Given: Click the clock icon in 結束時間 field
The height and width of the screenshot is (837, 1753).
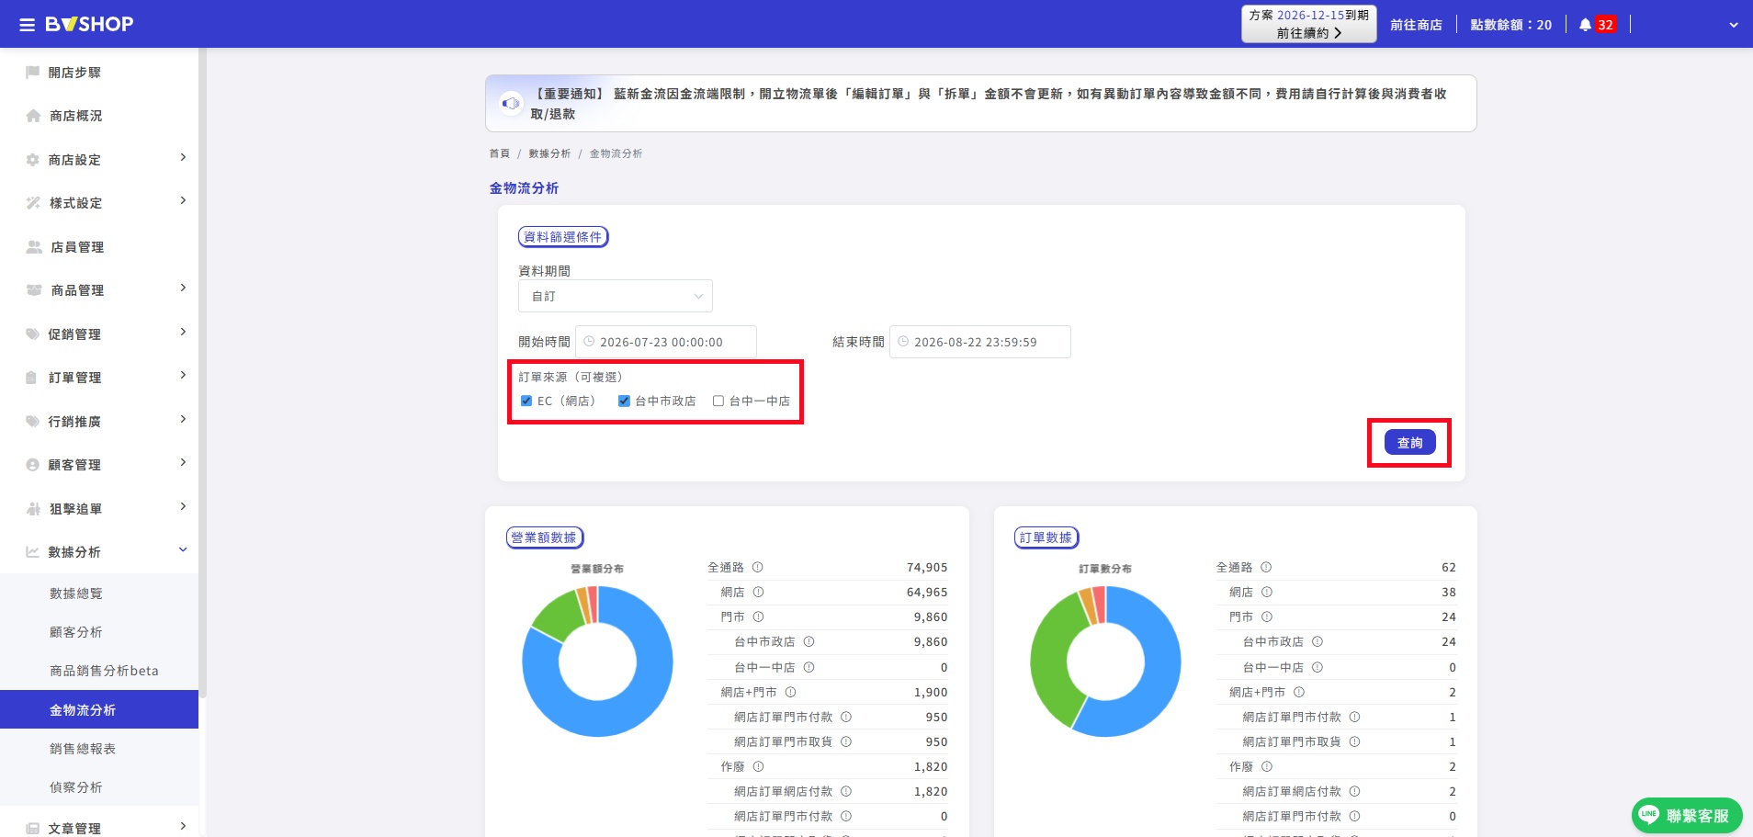Looking at the screenshot, I should [903, 342].
